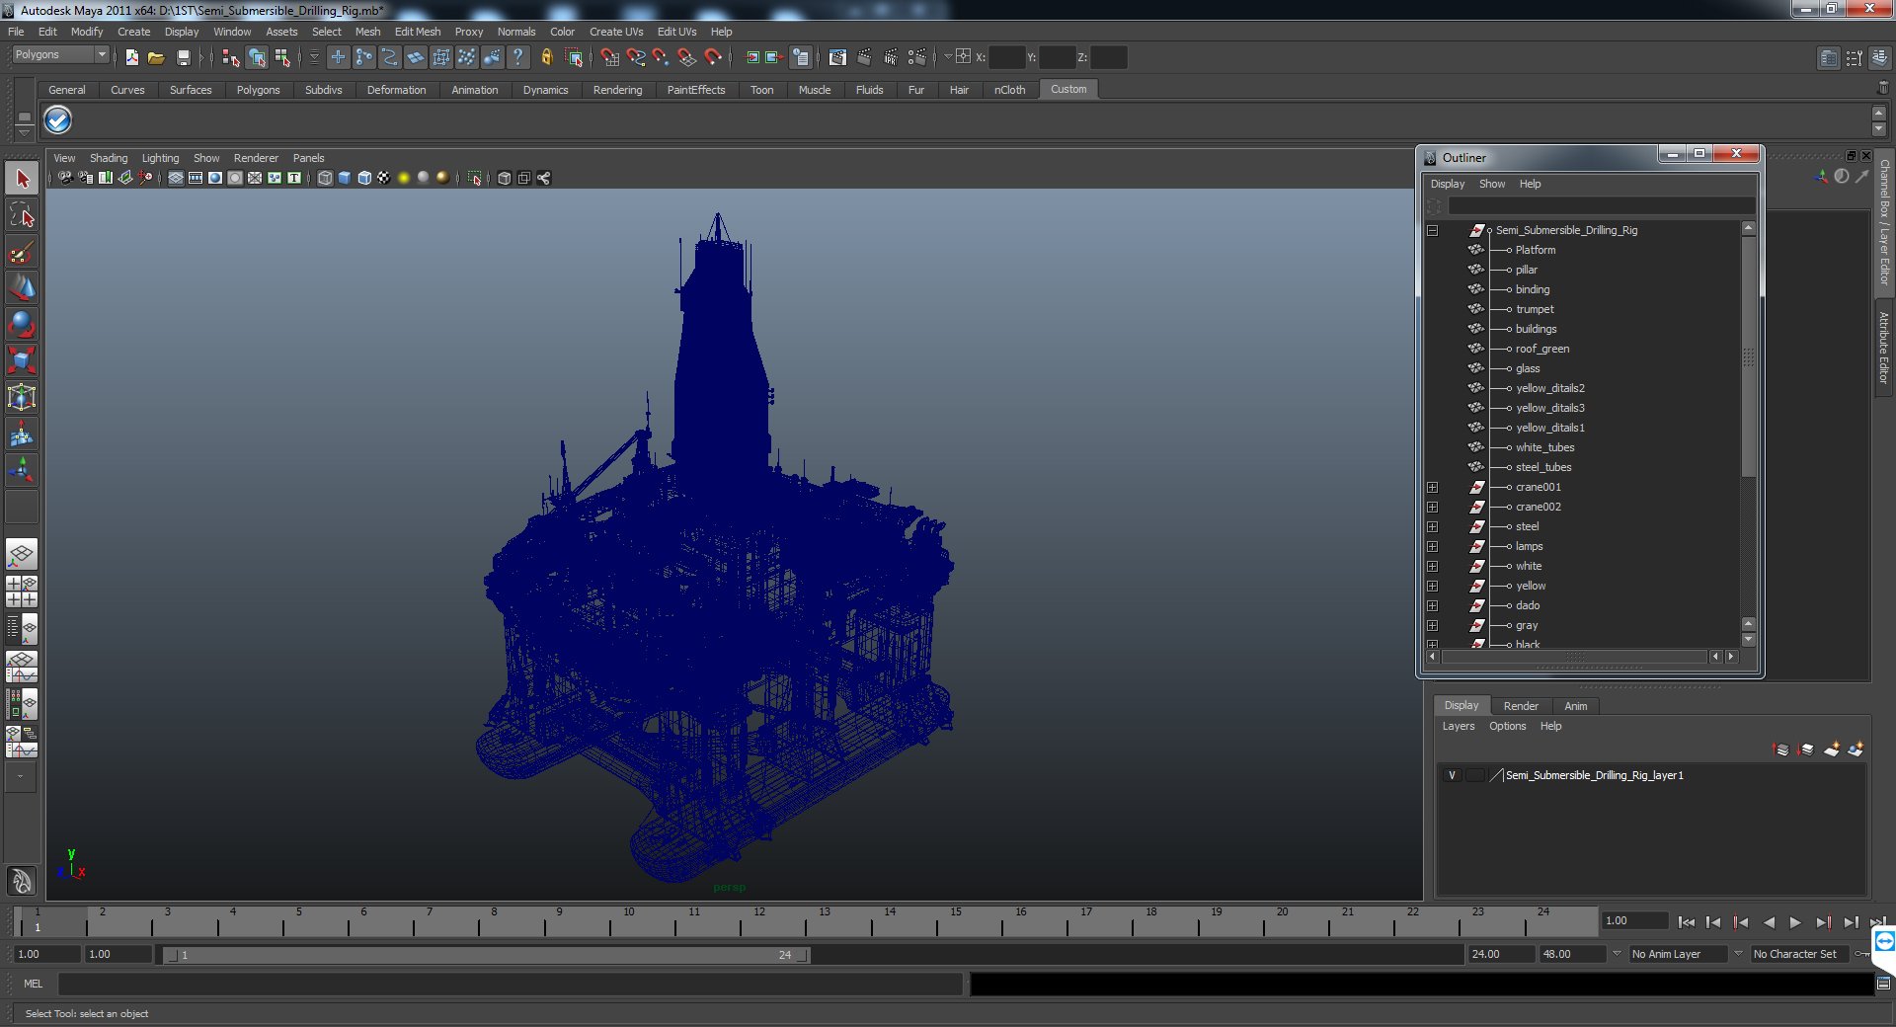1896x1027 pixels.
Task: Select the arrow Select Tool in toolbox
Action: [22, 179]
